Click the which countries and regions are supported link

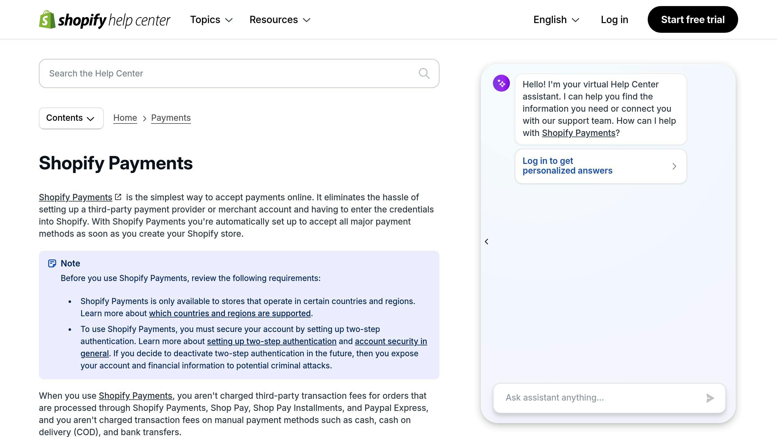coord(230,313)
